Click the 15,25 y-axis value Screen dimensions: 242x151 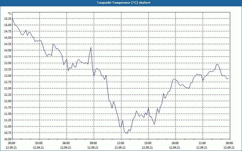pos(8,18)
